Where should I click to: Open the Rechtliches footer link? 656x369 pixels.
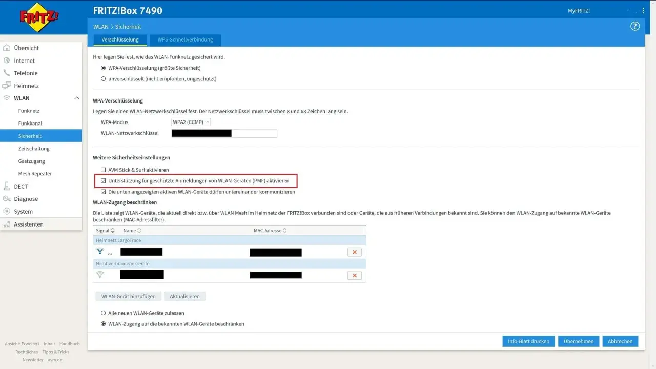pyautogui.click(x=27, y=352)
